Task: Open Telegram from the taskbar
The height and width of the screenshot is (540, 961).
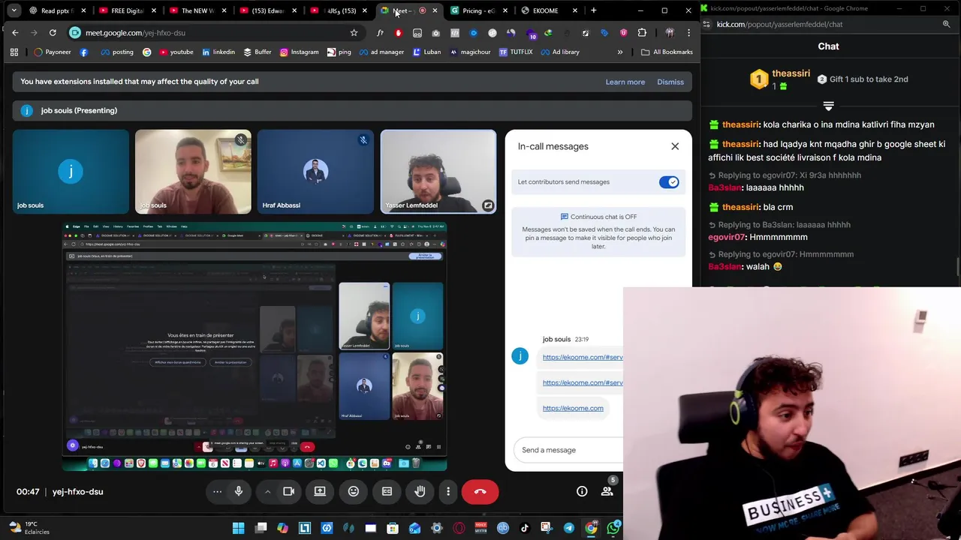Action: [568, 528]
